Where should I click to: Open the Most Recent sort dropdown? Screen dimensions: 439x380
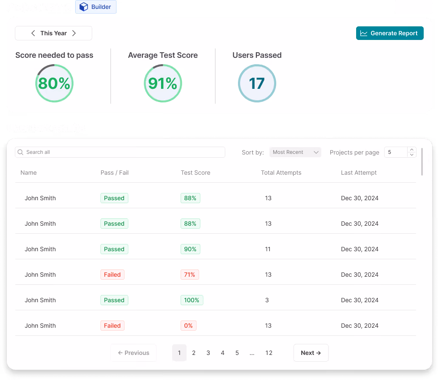[295, 152]
